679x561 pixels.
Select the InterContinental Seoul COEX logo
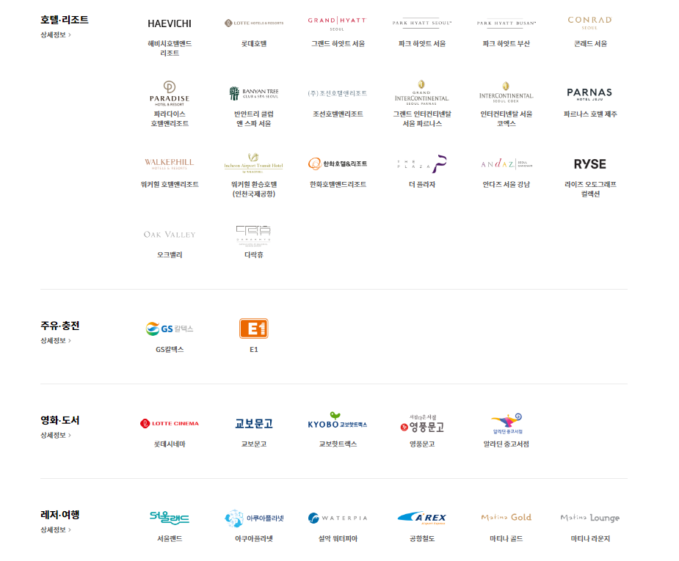pos(506,92)
